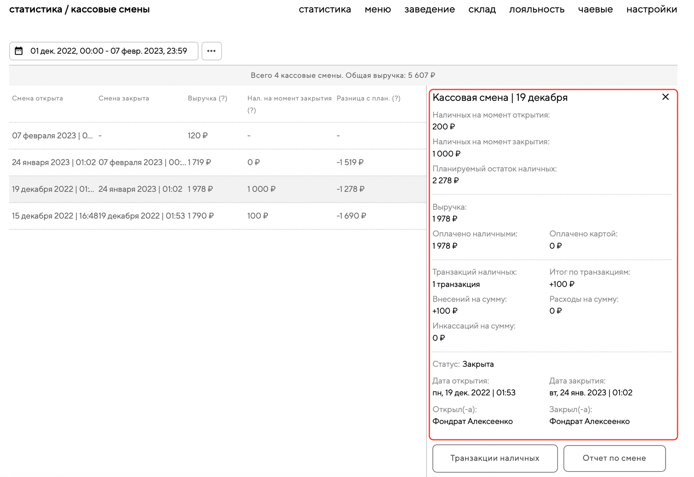Image resolution: width=694 pixels, height=477 pixels.
Task: Close the cash shift details panel
Action: [x=665, y=97]
